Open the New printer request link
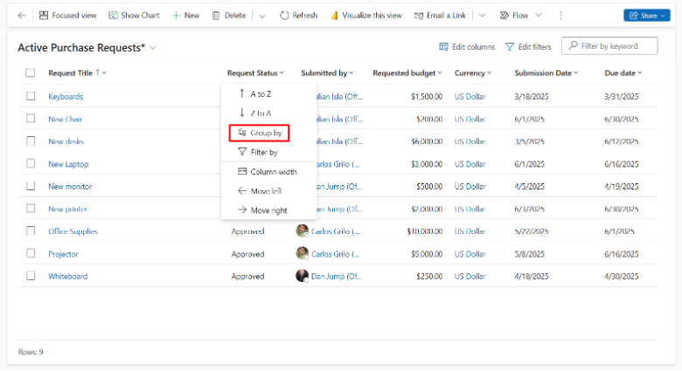Viewport: 682px width, 371px height. click(68, 209)
